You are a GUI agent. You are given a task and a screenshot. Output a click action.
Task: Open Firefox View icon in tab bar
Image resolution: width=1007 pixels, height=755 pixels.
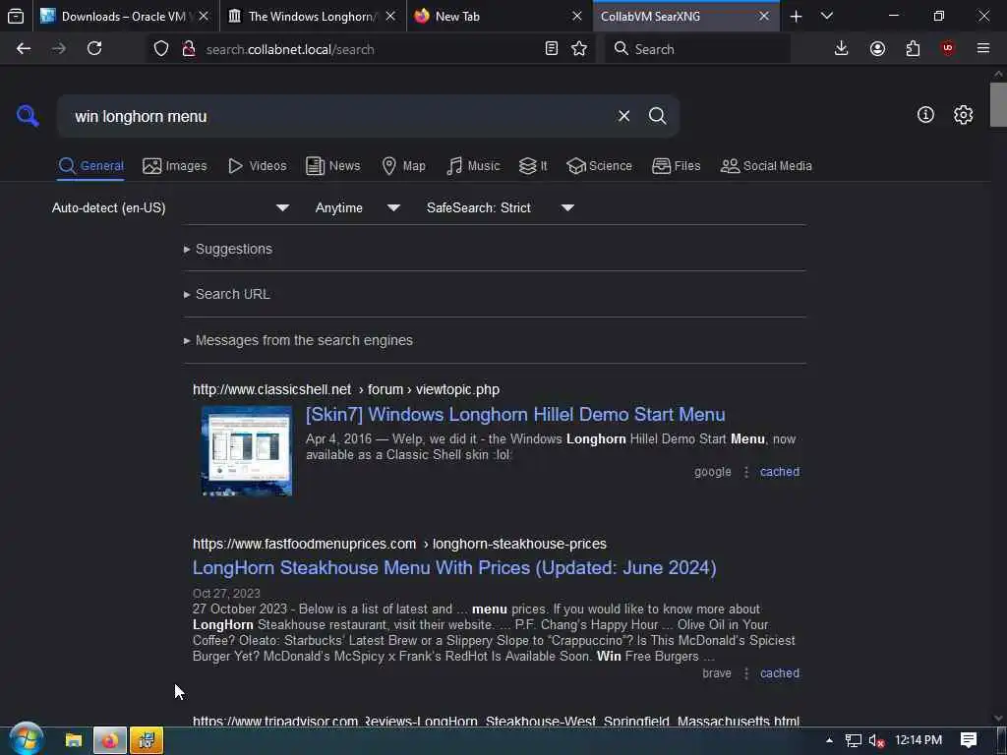pos(16,16)
